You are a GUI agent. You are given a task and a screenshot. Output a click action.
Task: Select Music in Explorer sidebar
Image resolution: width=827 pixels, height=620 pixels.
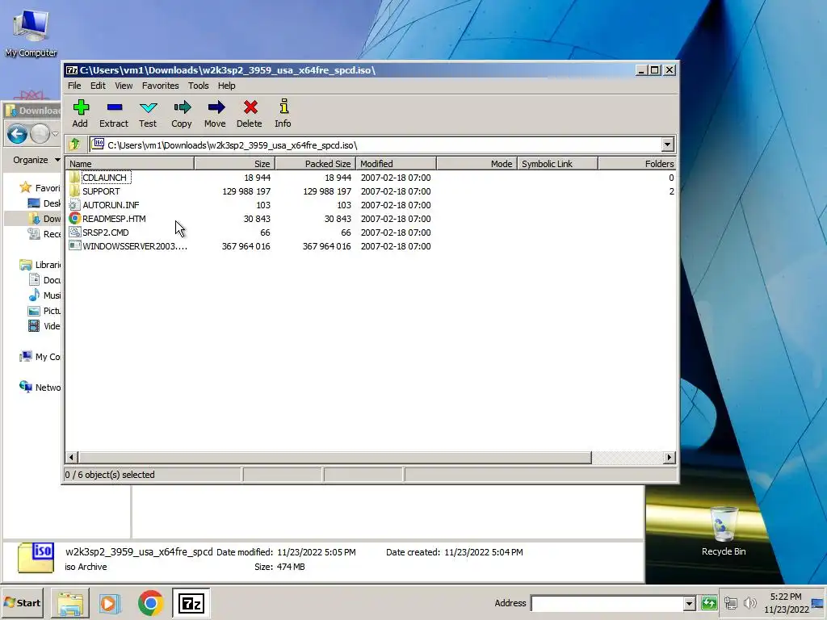click(44, 295)
